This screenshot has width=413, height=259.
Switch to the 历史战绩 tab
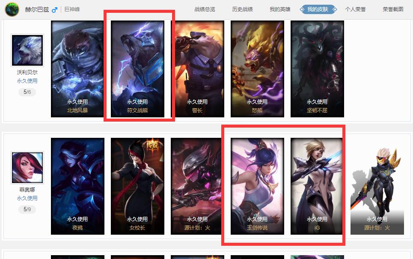point(242,9)
